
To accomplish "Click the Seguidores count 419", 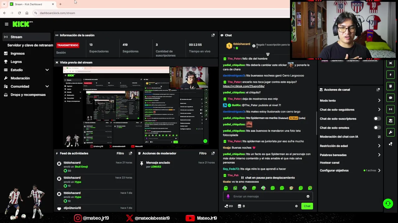I will click(x=125, y=45).
